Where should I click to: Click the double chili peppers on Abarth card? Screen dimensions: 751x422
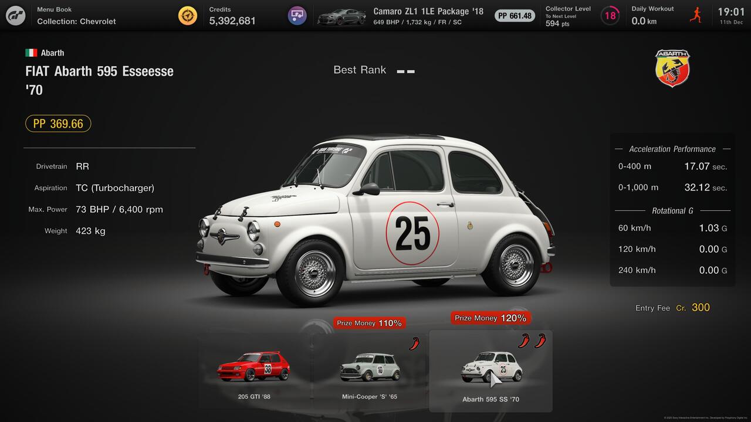click(532, 341)
